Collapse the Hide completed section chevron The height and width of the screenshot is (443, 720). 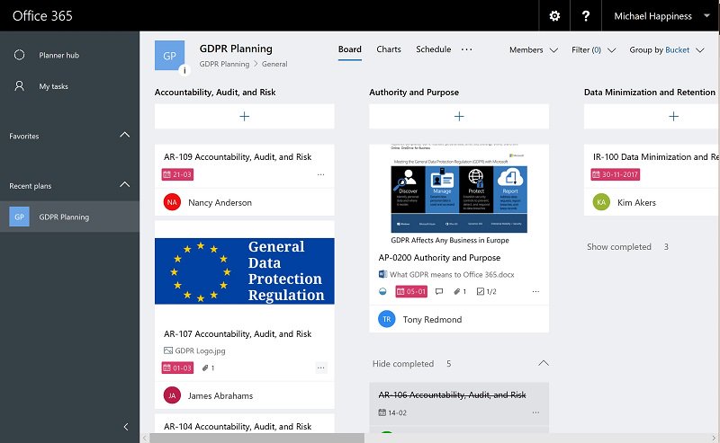pos(544,364)
